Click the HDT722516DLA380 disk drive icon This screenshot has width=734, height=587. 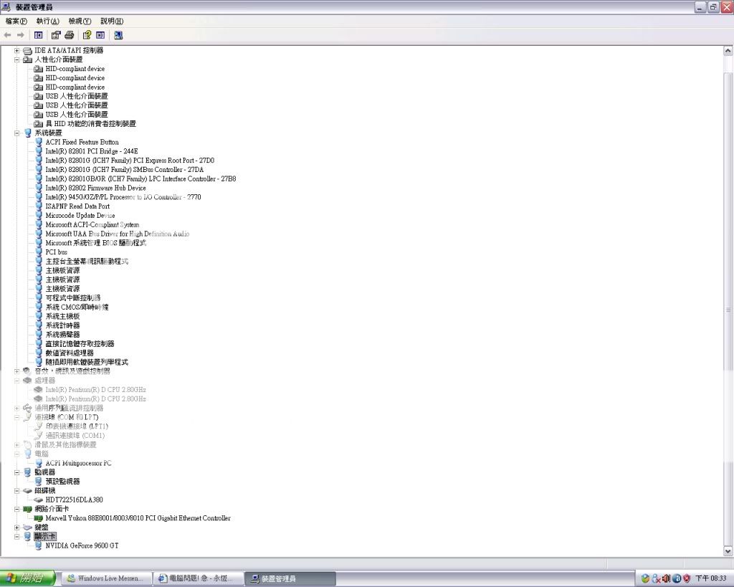39,500
